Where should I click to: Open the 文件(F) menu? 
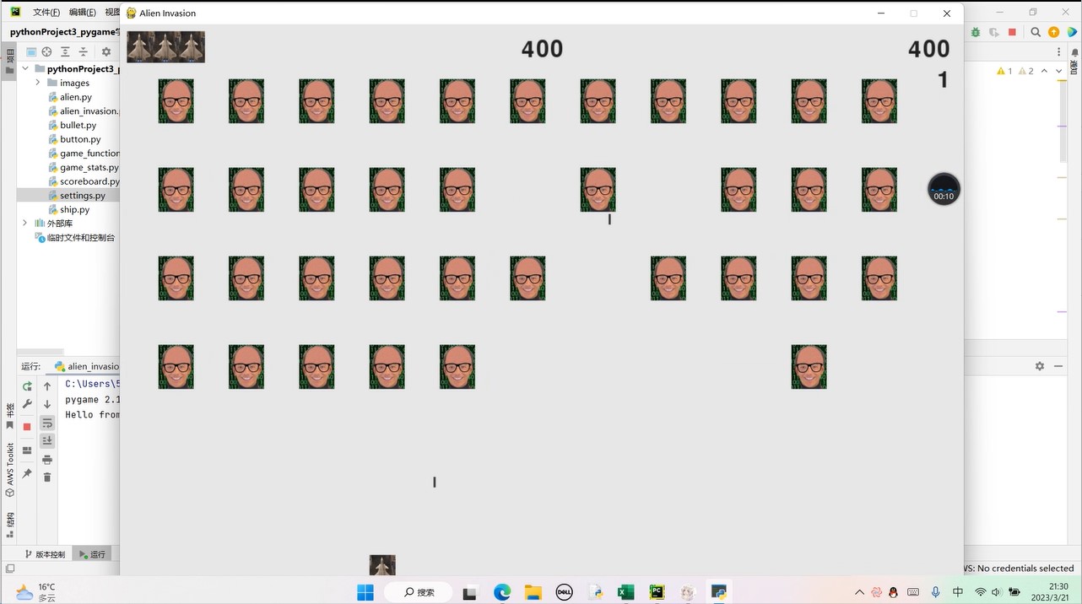click(46, 13)
